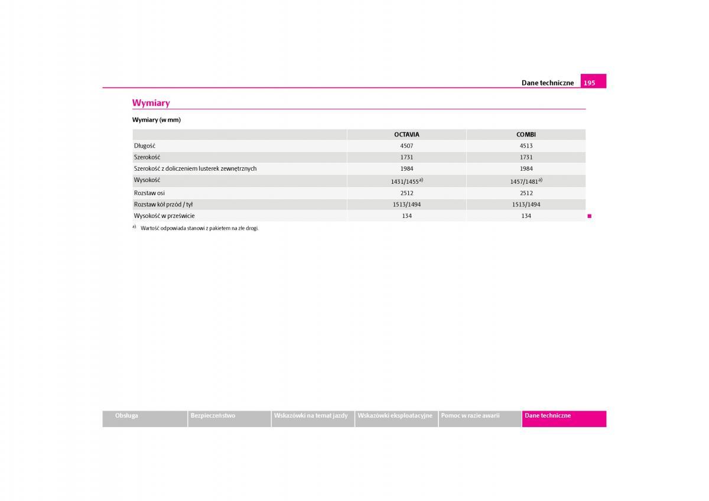Switch to the Bezpieczeństwo tab

[x=229, y=418]
